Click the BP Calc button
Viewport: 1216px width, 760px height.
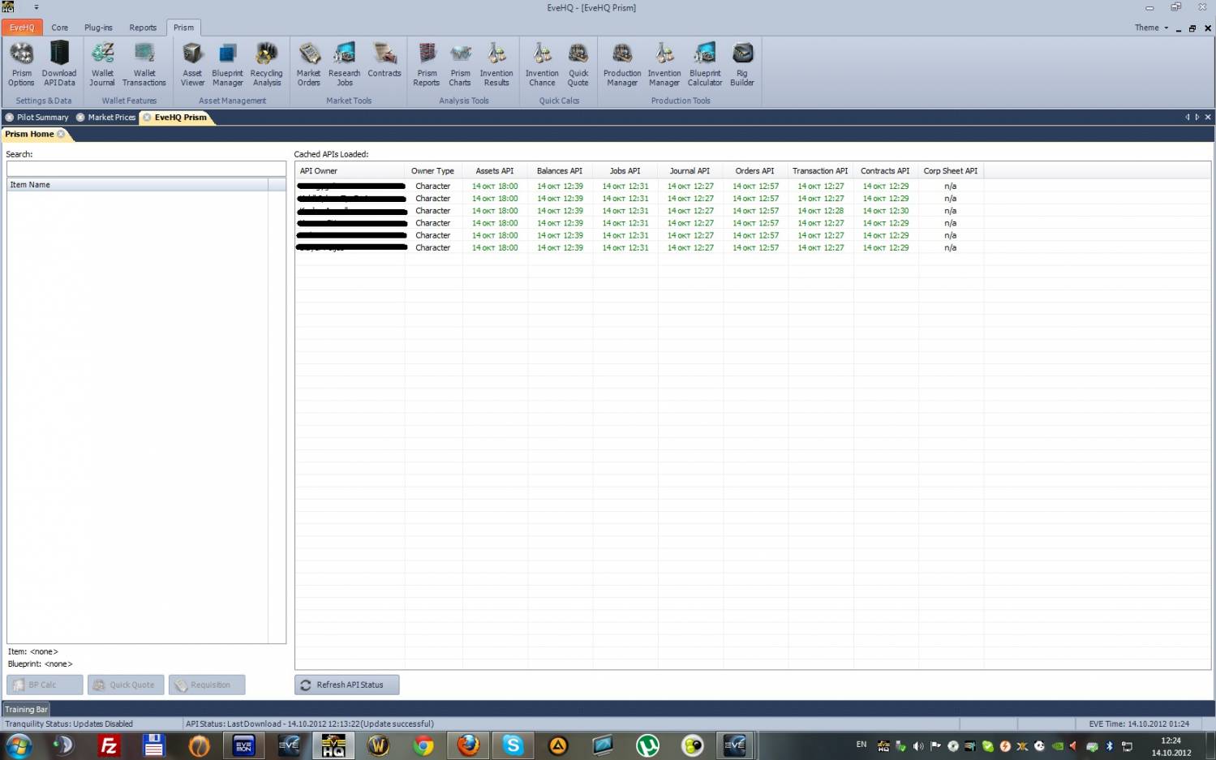[45, 685]
